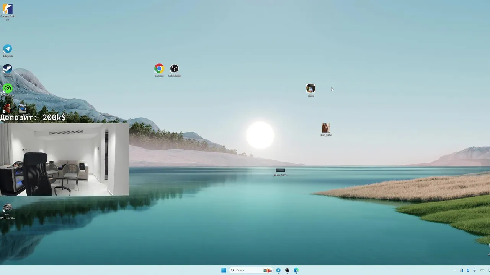Switch to OBS Studio in the taskbar
This screenshot has width=490, height=275.
[287, 270]
